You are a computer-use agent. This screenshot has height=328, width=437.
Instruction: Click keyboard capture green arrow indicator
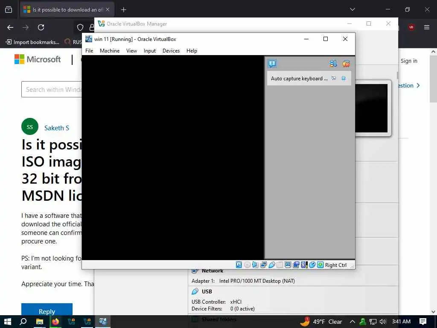320,265
